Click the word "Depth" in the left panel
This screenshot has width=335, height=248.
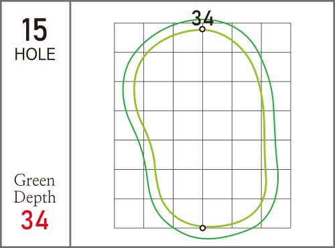coord(35,197)
